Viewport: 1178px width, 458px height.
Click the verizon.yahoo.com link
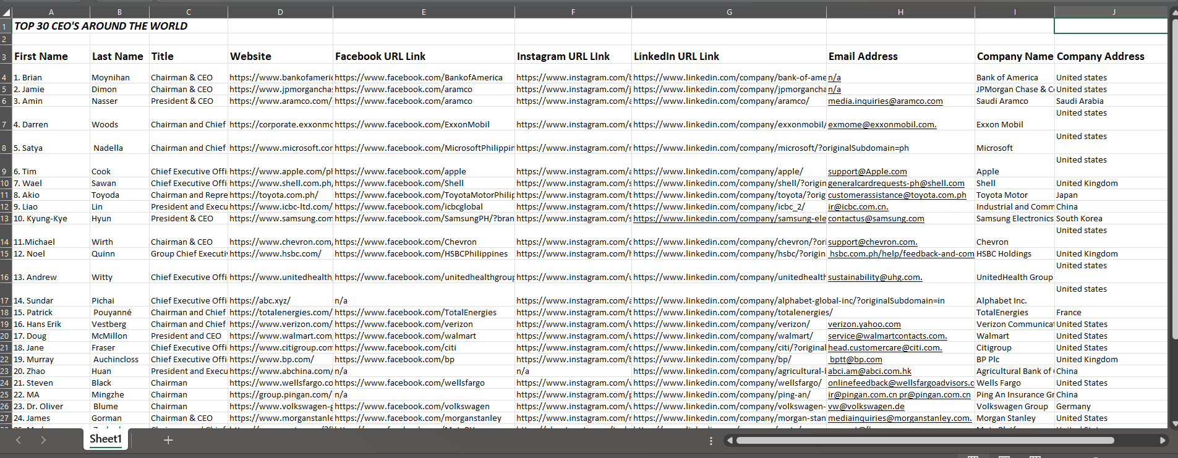point(864,324)
